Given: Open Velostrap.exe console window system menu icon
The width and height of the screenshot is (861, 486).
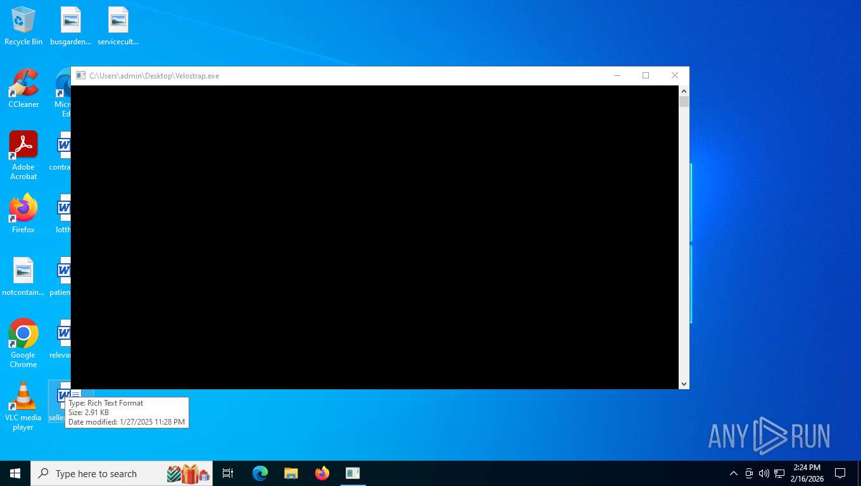Looking at the screenshot, I should click(80, 75).
